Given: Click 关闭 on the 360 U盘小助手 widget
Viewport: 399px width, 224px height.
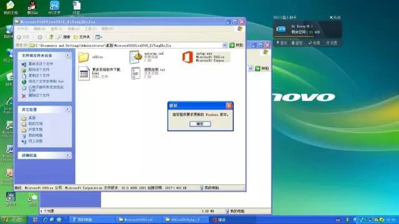Looking at the screenshot, I should [335, 17].
